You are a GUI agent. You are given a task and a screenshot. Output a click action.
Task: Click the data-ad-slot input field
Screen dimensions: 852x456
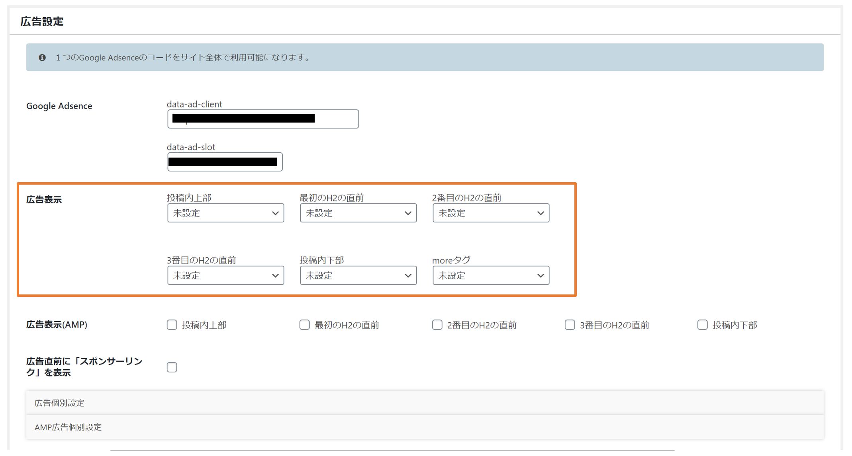225,162
